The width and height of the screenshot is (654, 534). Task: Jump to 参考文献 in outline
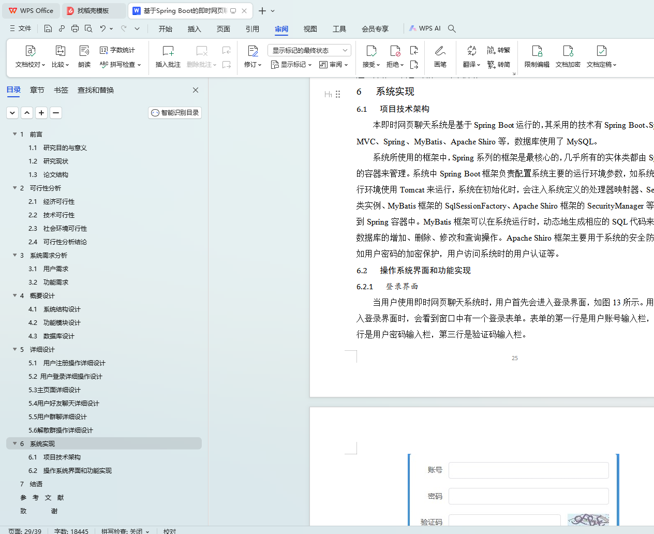tap(42, 497)
